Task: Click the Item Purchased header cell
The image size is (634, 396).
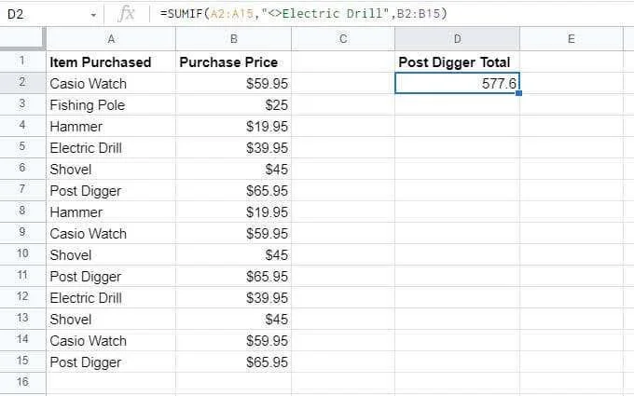Action: point(111,61)
